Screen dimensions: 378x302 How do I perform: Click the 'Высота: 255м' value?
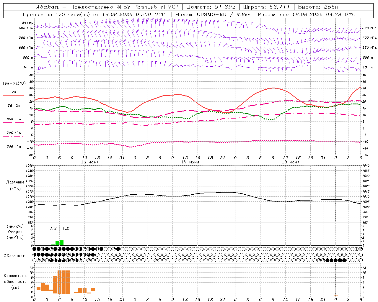(318, 7)
